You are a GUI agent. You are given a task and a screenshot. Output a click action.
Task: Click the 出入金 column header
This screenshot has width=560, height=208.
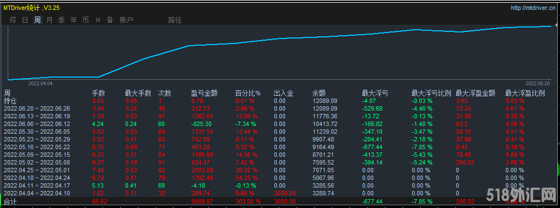283,94
